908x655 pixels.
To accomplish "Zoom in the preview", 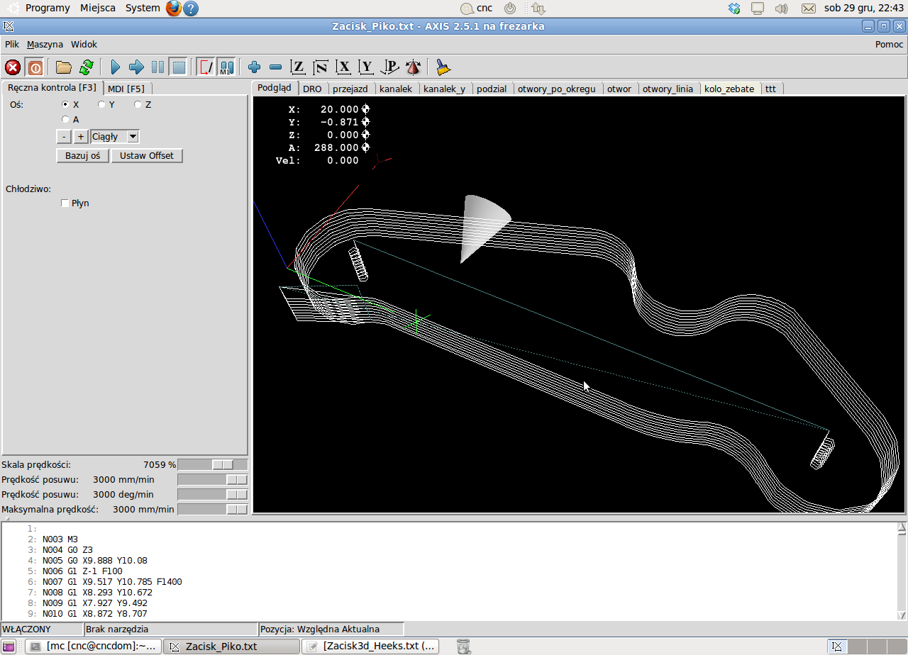I will [255, 67].
